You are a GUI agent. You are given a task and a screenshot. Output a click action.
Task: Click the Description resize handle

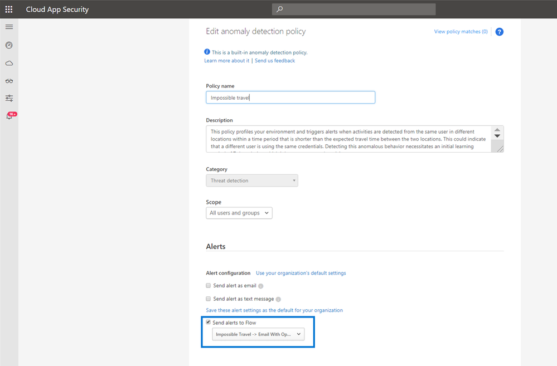(500, 149)
